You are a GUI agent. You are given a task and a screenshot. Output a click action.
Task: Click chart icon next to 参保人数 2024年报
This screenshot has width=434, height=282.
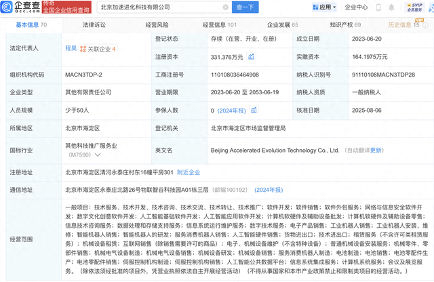pyautogui.click(x=254, y=110)
